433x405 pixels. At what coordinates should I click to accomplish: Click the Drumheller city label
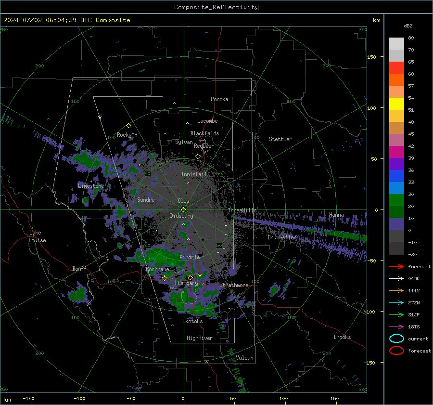tap(282, 237)
